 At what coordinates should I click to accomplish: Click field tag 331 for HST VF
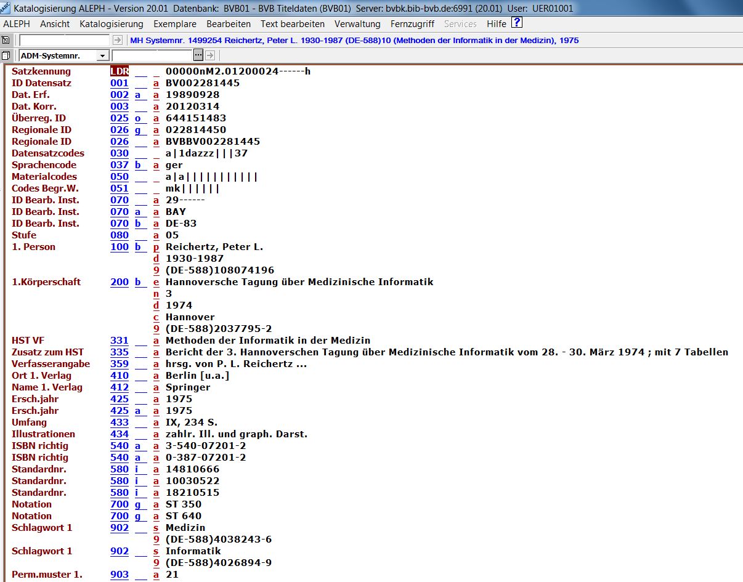120,341
